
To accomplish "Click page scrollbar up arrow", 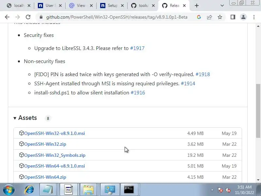I will pos(258,26).
